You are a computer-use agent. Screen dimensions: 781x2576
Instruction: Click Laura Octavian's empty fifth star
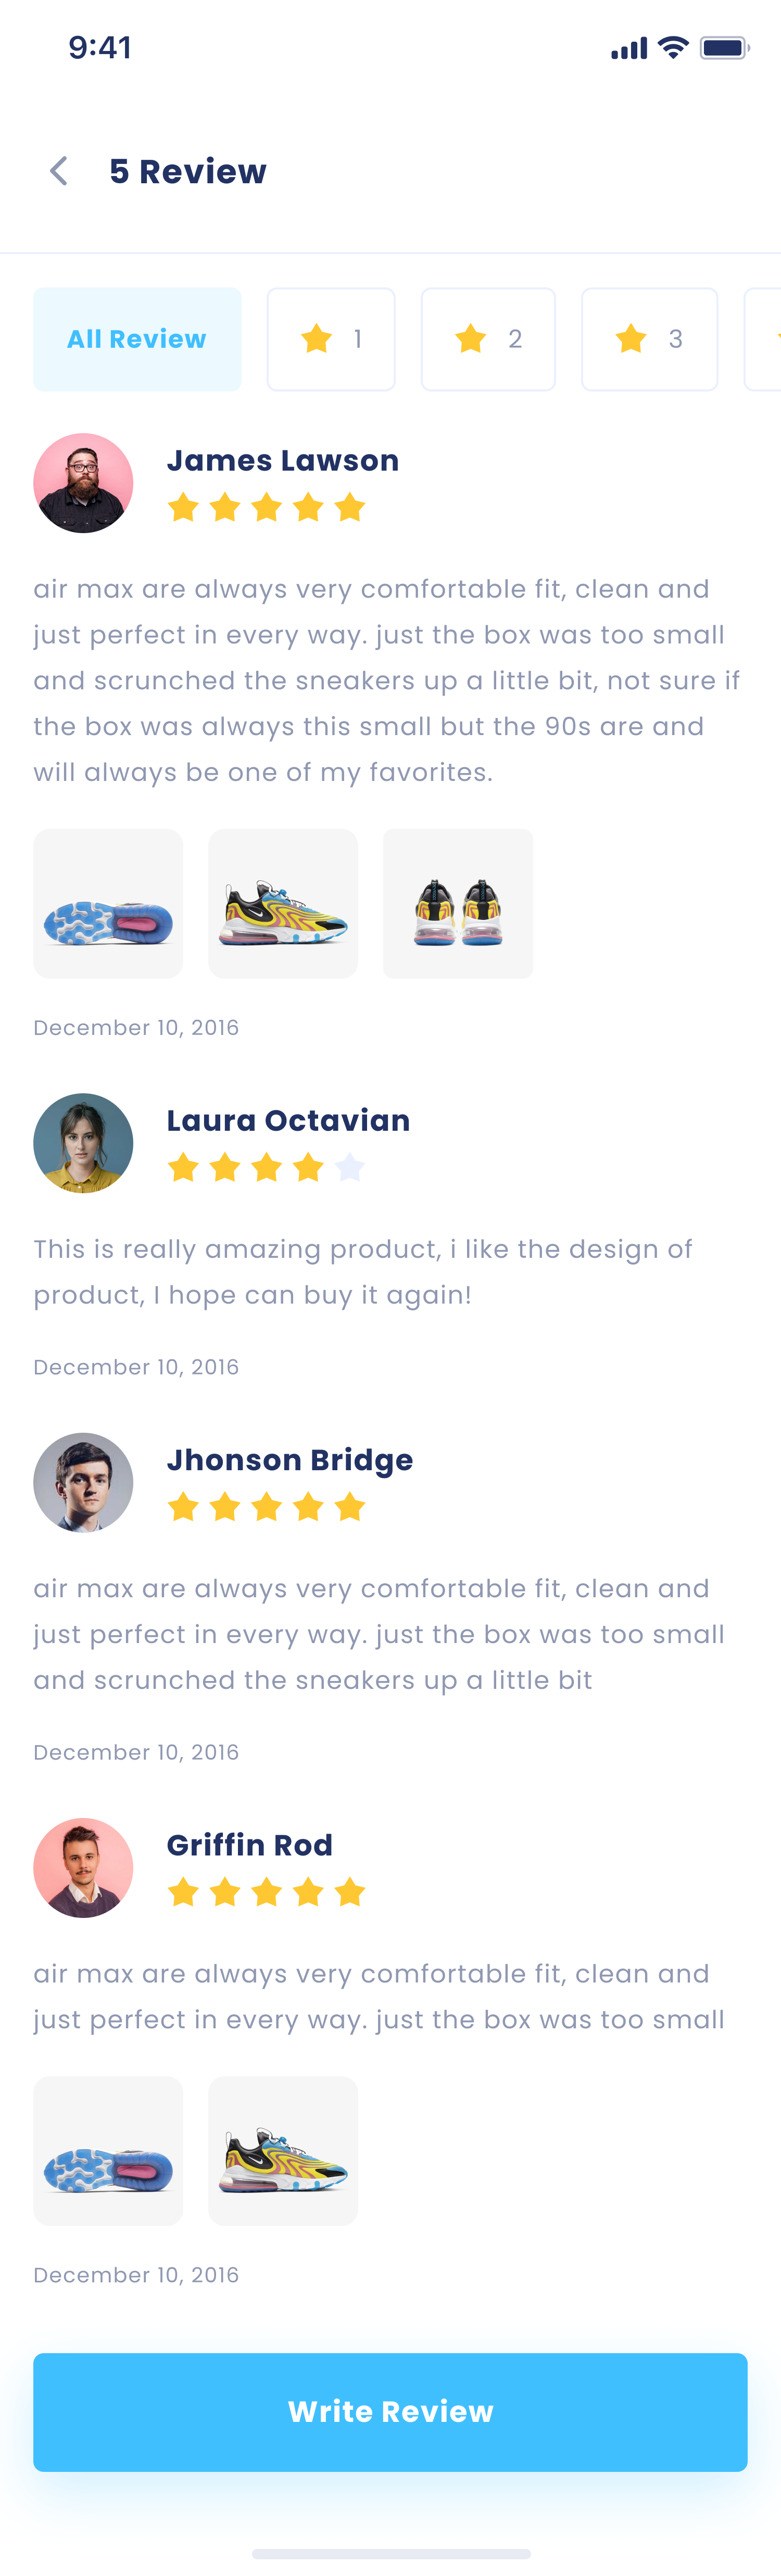coord(350,1167)
